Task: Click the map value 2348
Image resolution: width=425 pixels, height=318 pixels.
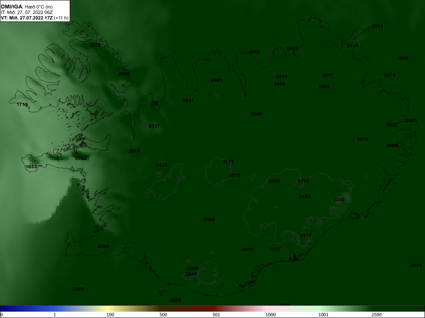Action: tap(339, 200)
